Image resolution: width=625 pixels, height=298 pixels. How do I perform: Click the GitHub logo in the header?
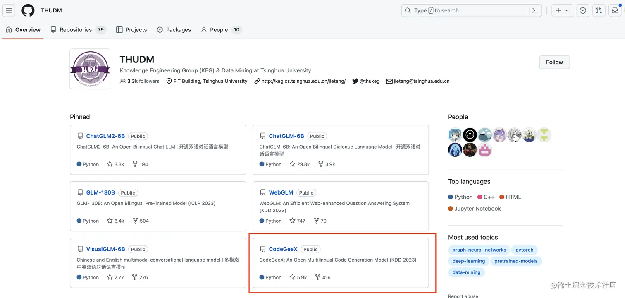[x=28, y=10]
